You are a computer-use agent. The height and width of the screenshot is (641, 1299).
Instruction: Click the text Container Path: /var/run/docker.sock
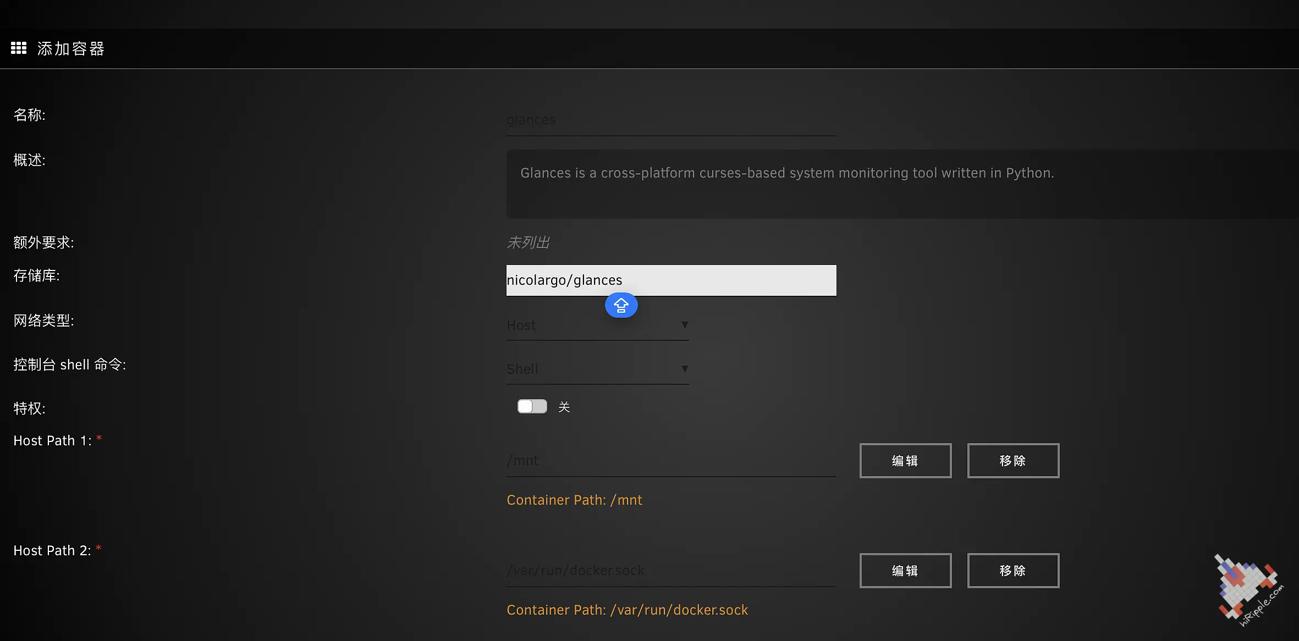[627, 610]
